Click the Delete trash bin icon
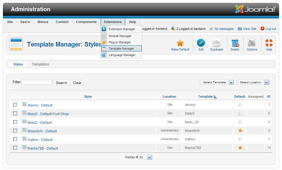This screenshot has height=170, width=282. coord(235,43)
